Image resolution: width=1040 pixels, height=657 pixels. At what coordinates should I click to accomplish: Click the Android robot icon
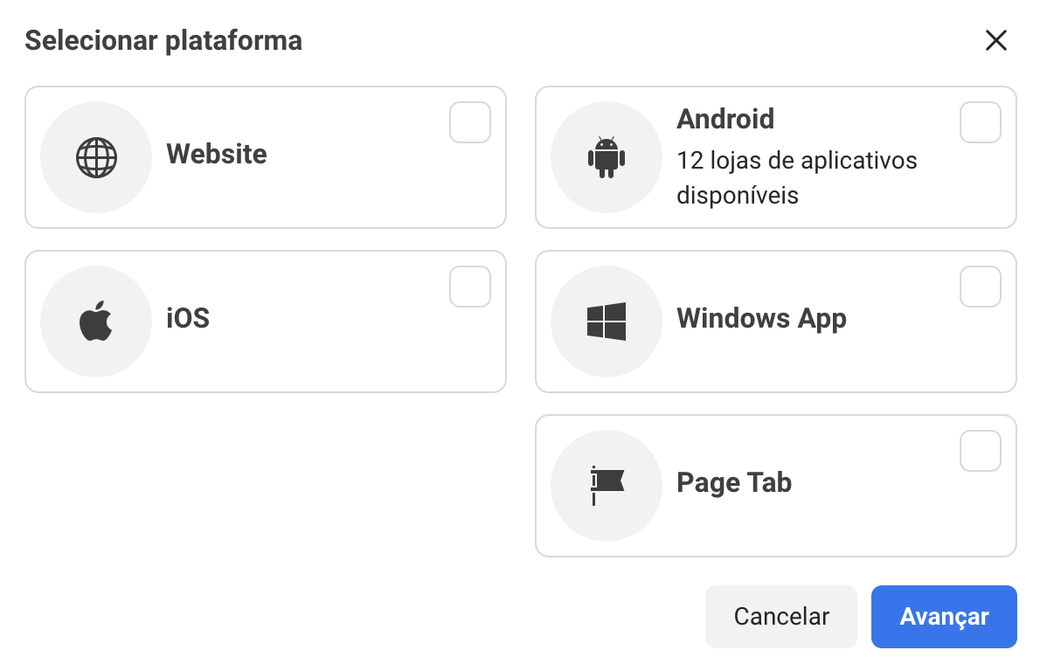tap(607, 158)
